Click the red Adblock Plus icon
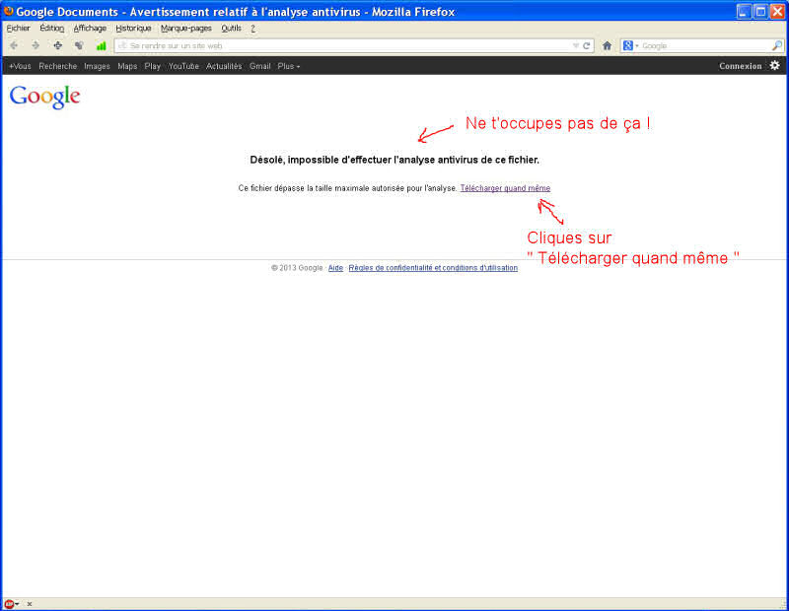 (9, 604)
